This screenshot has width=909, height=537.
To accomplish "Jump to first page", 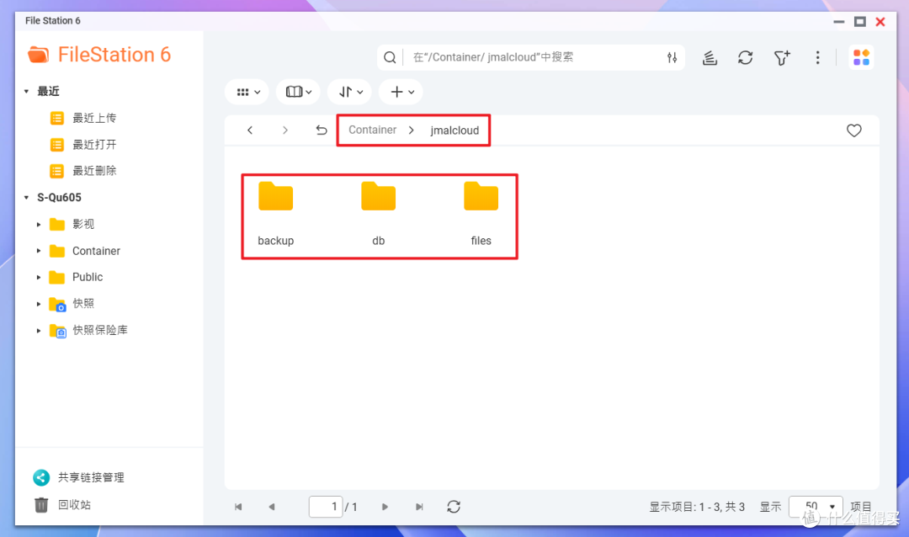I will click(238, 507).
